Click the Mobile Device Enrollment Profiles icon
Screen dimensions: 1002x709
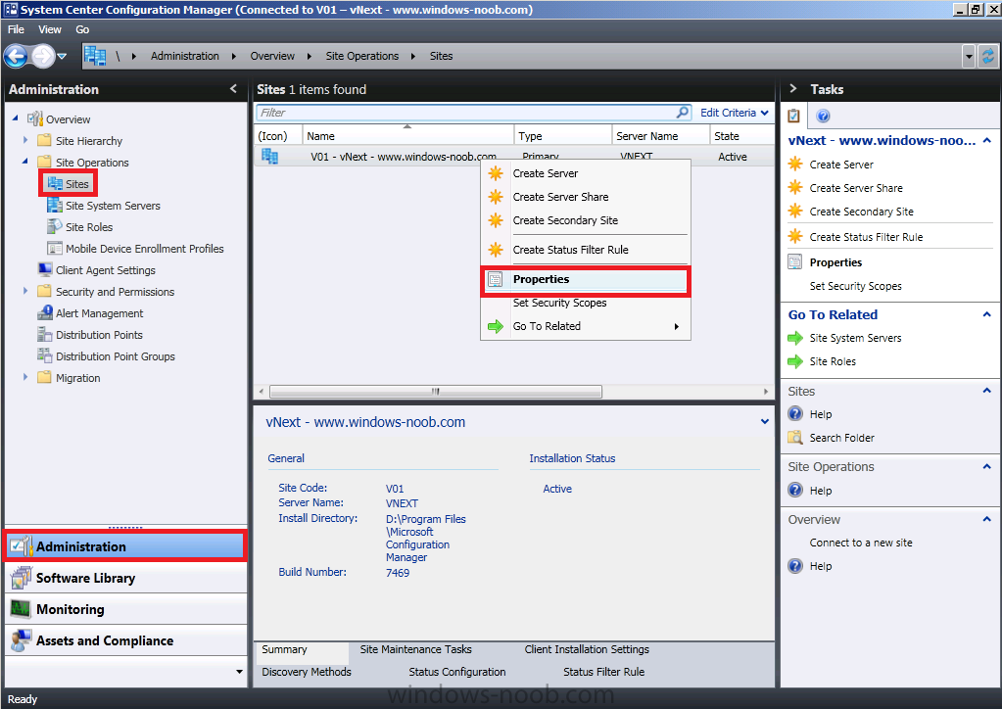click(54, 249)
